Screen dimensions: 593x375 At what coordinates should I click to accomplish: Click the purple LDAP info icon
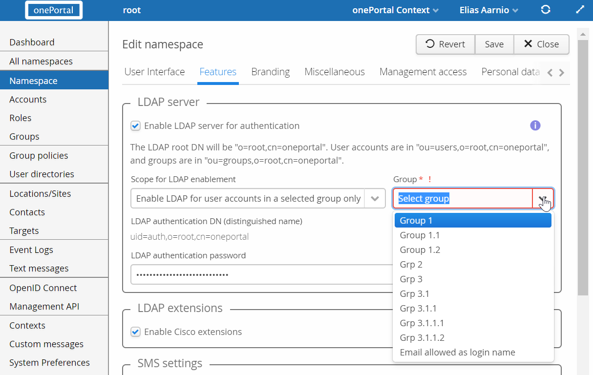[x=535, y=125]
